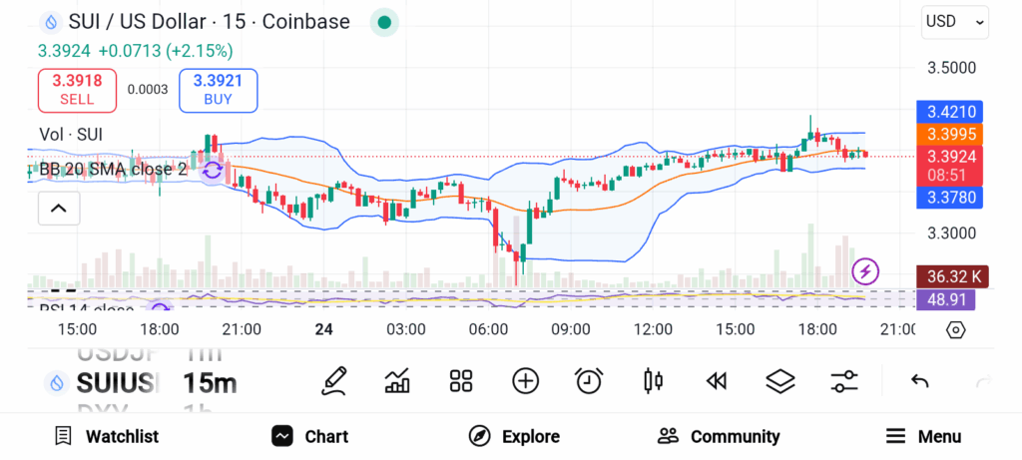The image size is (1022, 460).
Task: Tap the add symbol plus icon
Action: coord(525,380)
